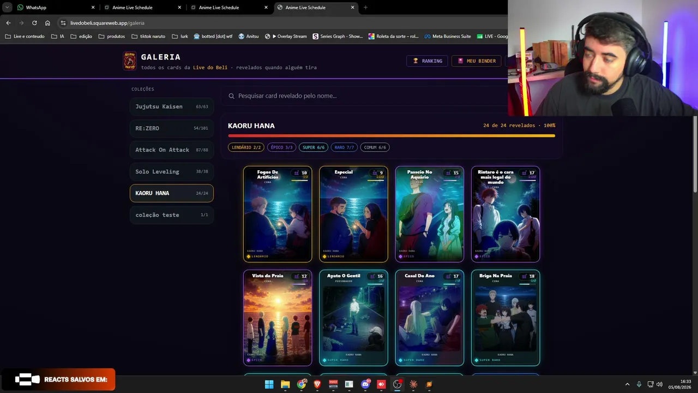Open the edição bookmark folder

point(81,37)
